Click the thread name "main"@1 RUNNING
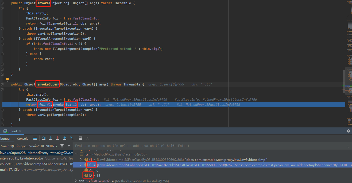 coord(29,146)
